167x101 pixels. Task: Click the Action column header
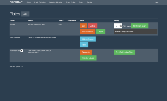coord(82,21)
